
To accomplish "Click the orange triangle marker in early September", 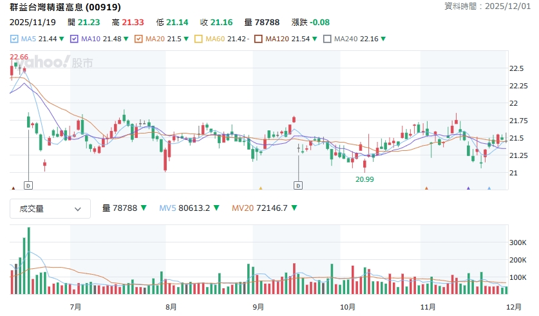I will tap(261, 188).
